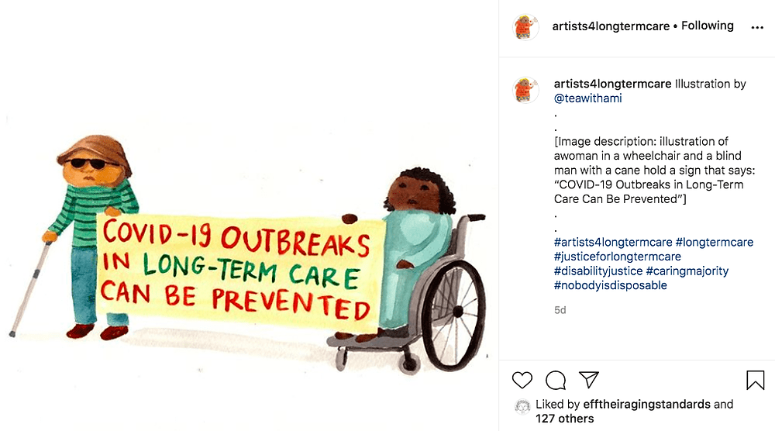Viewport: 775px width, 431px height.
Task: Toggle the Following button in header
Action: pyautogui.click(x=708, y=26)
